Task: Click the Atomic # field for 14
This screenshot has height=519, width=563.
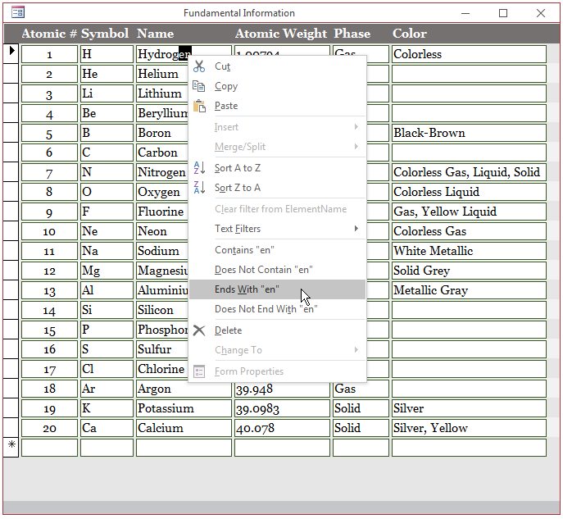Action: click(x=49, y=310)
